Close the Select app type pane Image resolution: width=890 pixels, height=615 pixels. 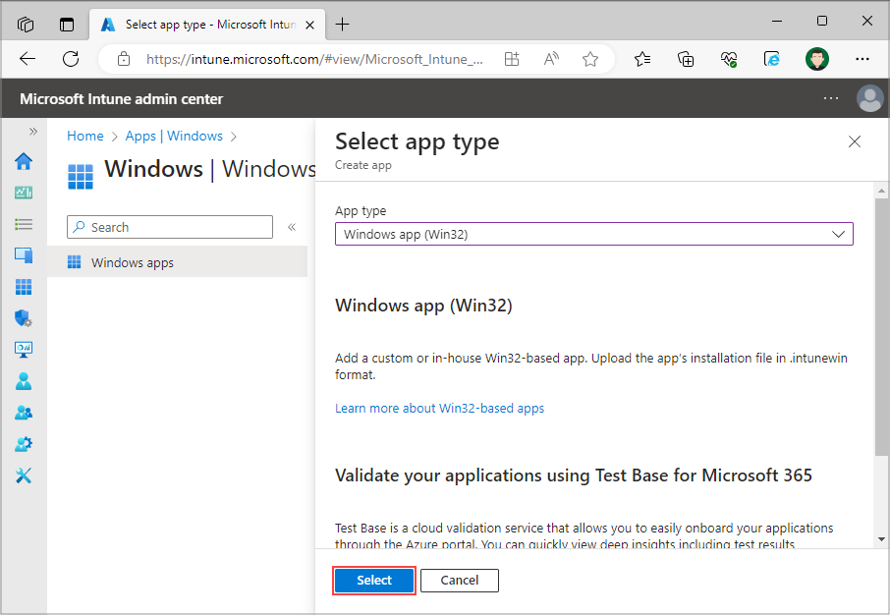[855, 141]
